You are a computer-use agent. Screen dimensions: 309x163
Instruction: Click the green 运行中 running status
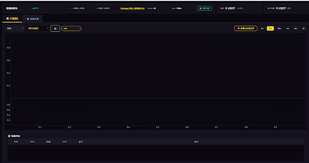click(x=35, y=8)
